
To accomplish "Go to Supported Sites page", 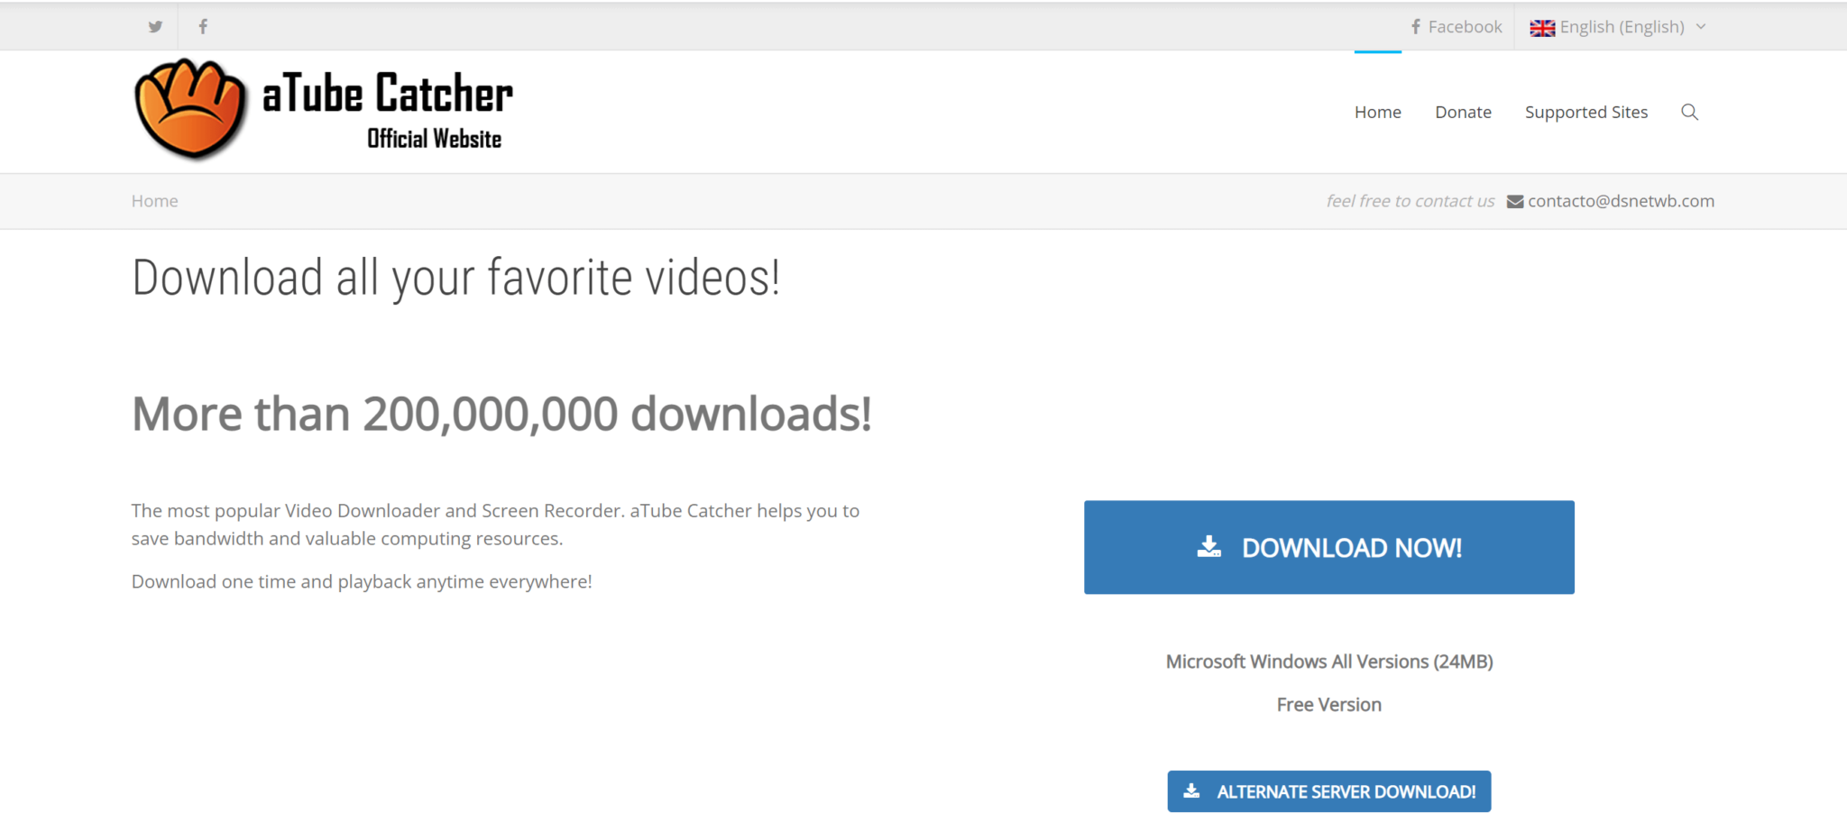I will pos(1585,112).
